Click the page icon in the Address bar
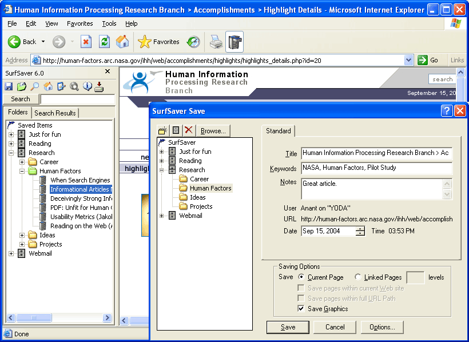 (x=36, y=61)
